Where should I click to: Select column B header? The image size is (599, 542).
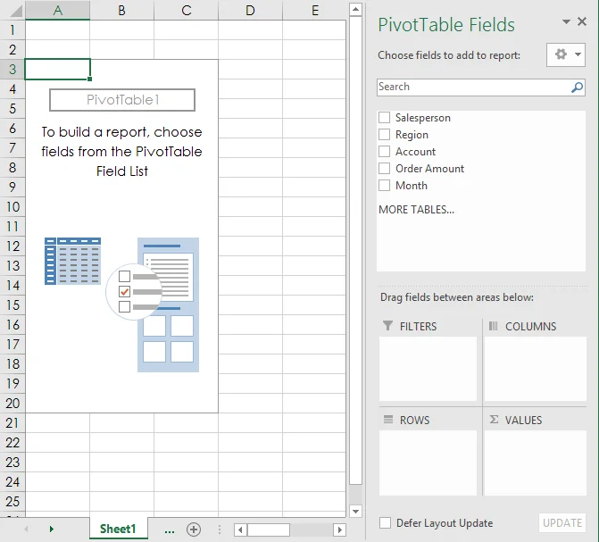tap(122, 11)
